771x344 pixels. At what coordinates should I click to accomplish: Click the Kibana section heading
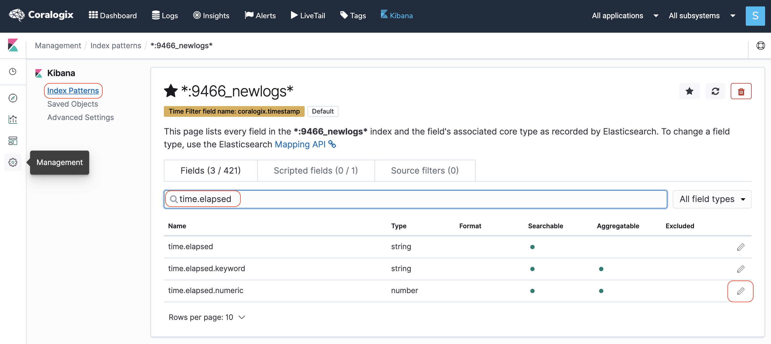pos(61,73)
